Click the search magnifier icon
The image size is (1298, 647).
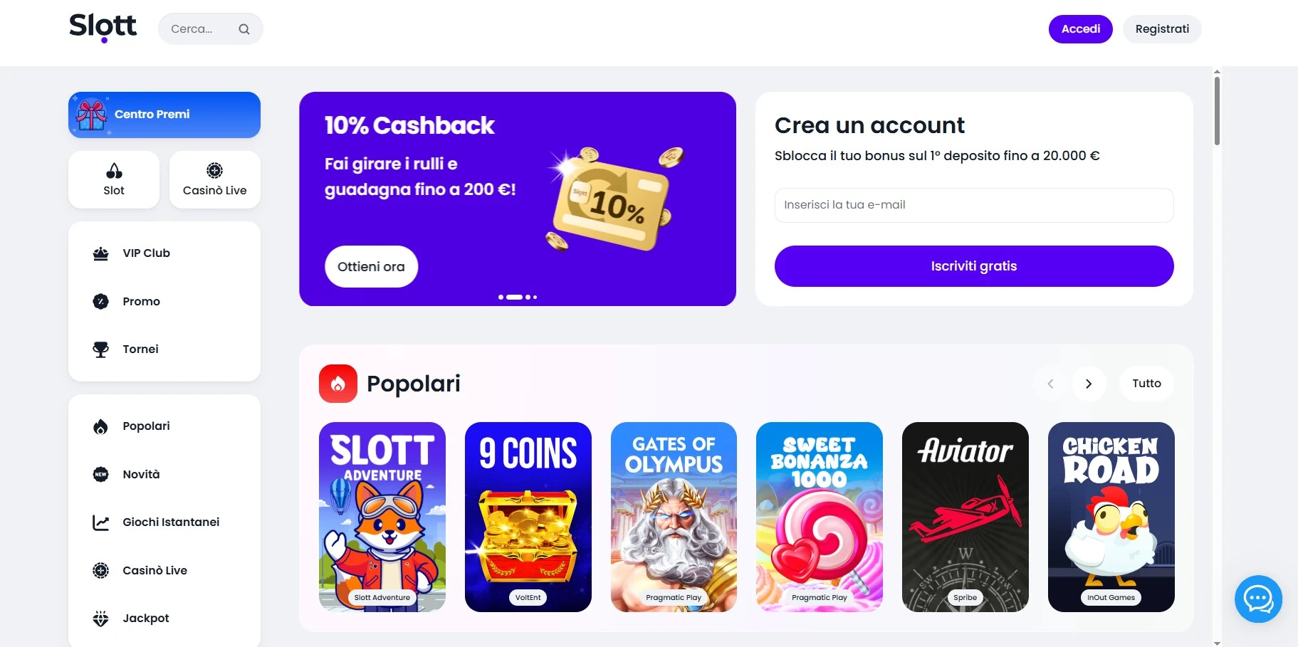(244, 29)
